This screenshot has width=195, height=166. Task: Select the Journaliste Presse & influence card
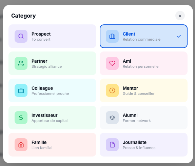[x=143, y=145]
